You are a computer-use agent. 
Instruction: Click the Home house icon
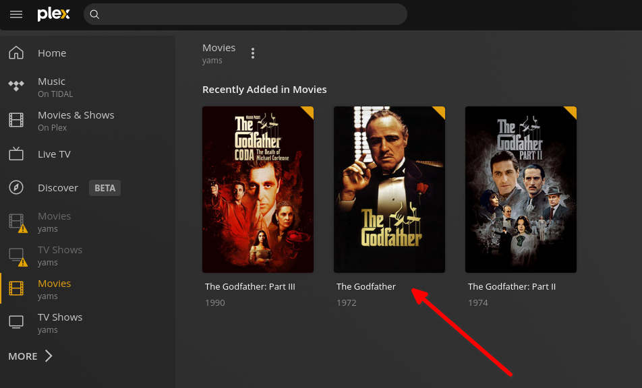click(x=16, y=53)
